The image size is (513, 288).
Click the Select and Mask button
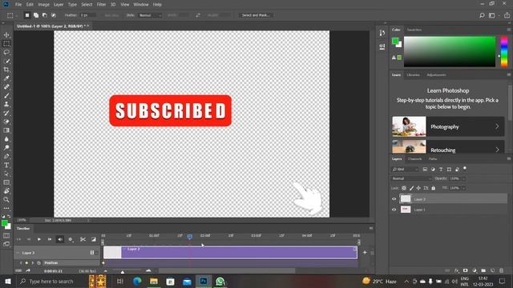coord(256,15)
